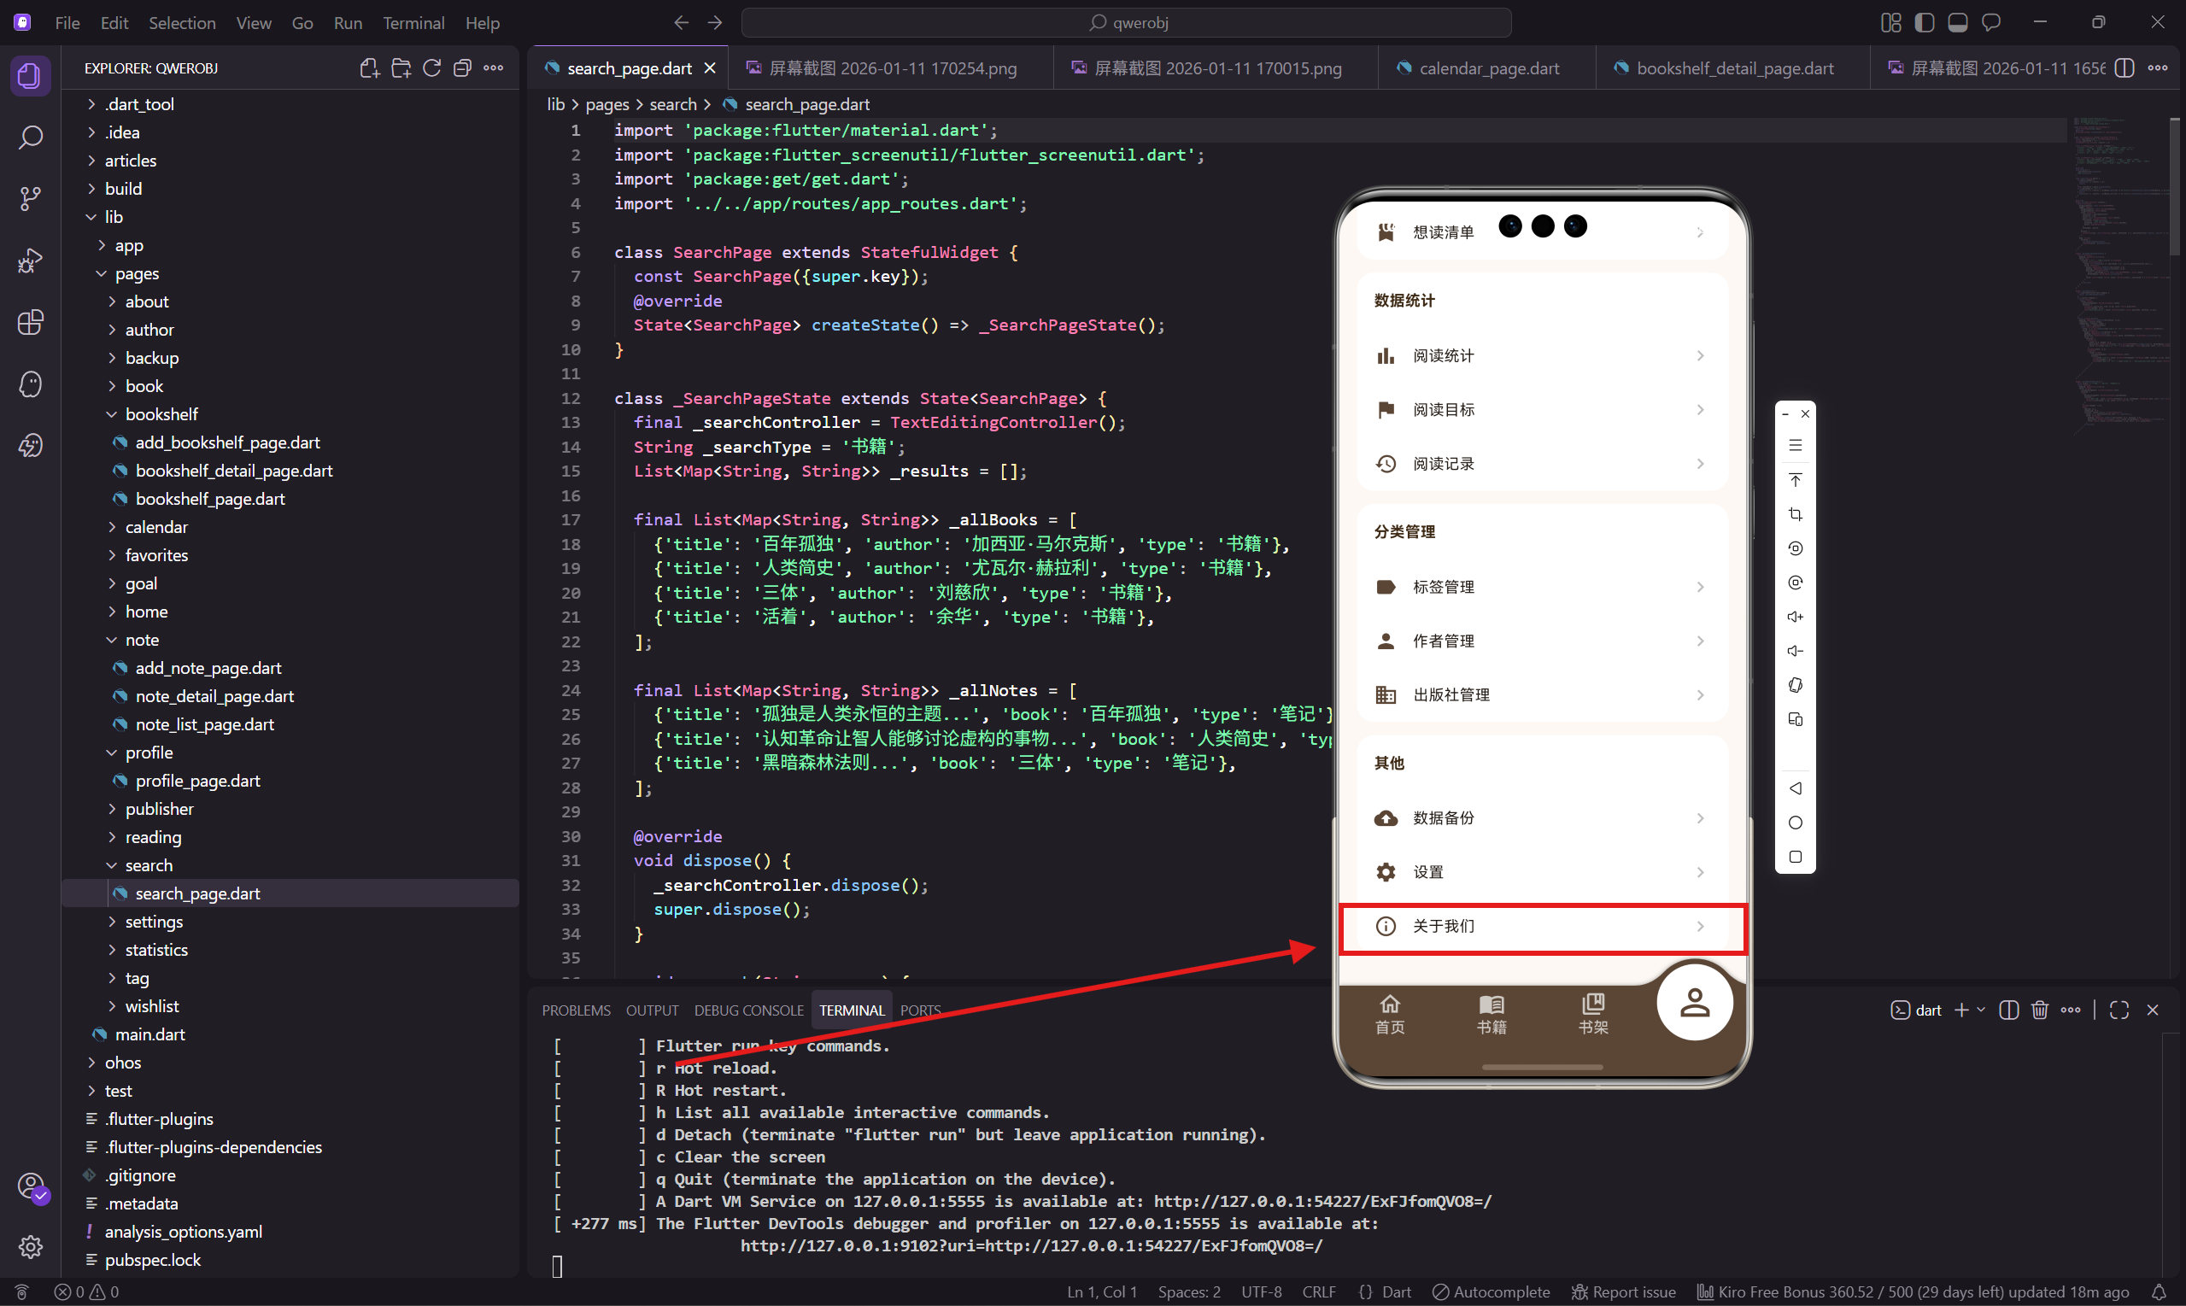Image resolution: width=2186 pixels, height=1306 pixels.
Task: Collapse the bookshelf folder
Action: click(161, 413)
